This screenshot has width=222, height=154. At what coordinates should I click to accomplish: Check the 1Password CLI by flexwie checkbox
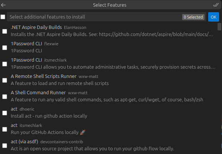click(5, 47)
